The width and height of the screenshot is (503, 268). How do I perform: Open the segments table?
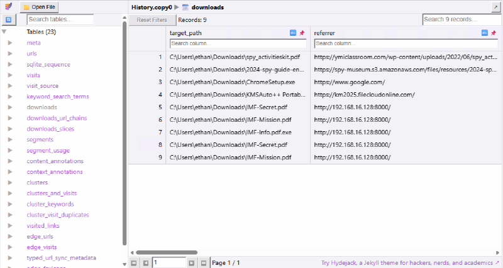[40, 139]
